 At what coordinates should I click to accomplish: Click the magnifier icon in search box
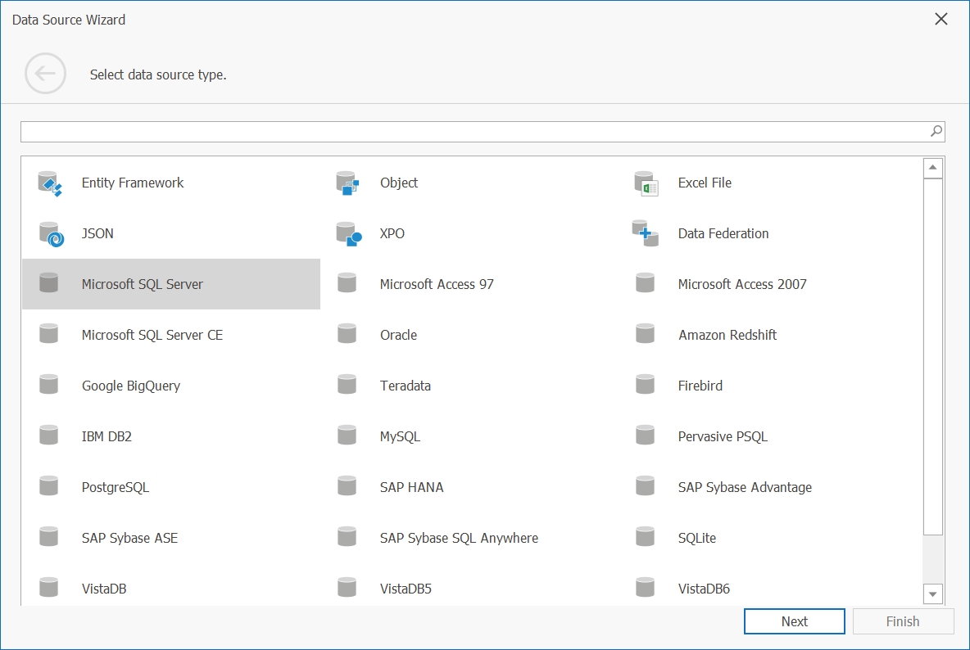click(936, 131)
